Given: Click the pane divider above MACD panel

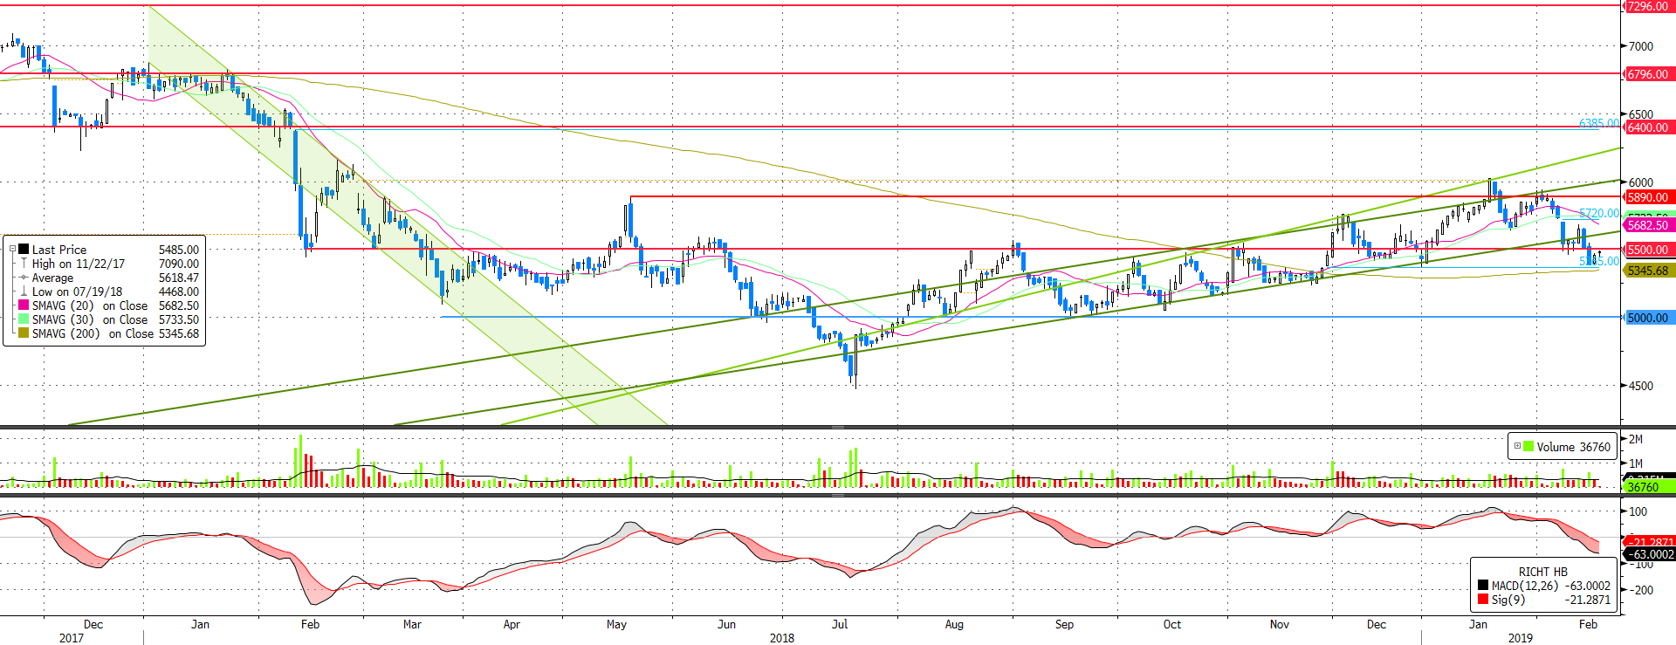Looking at the screenshot, I should (838, 495).
